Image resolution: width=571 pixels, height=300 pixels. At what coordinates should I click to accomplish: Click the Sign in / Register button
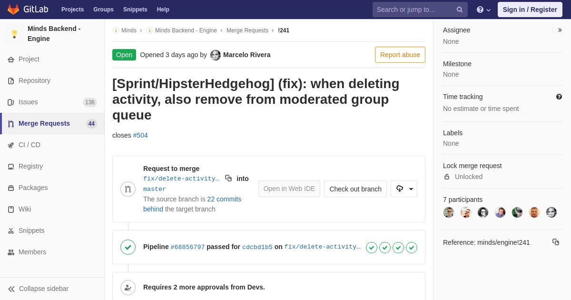(530, 10)
